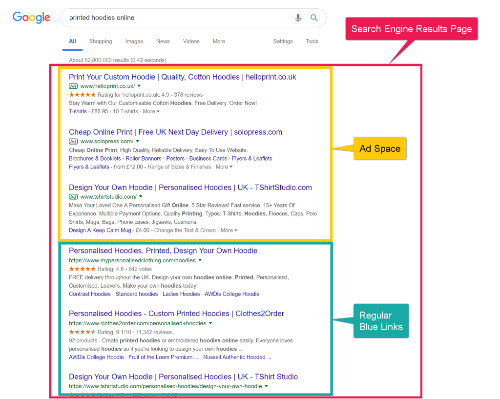
Task: Click the blue search magnifier icon
Action: (314, 18)
